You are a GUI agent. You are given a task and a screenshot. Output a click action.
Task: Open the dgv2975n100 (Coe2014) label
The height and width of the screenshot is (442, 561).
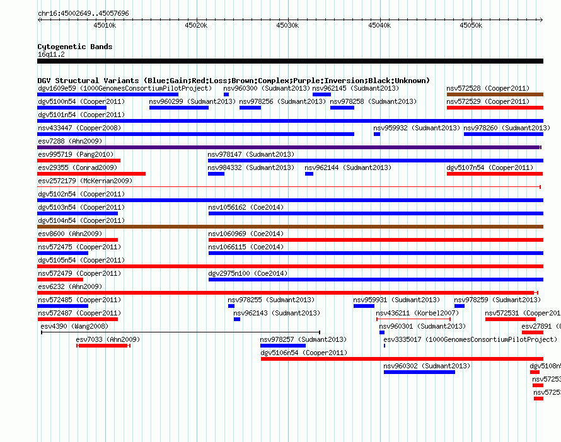pyautogui.click(x=248, y=273)
